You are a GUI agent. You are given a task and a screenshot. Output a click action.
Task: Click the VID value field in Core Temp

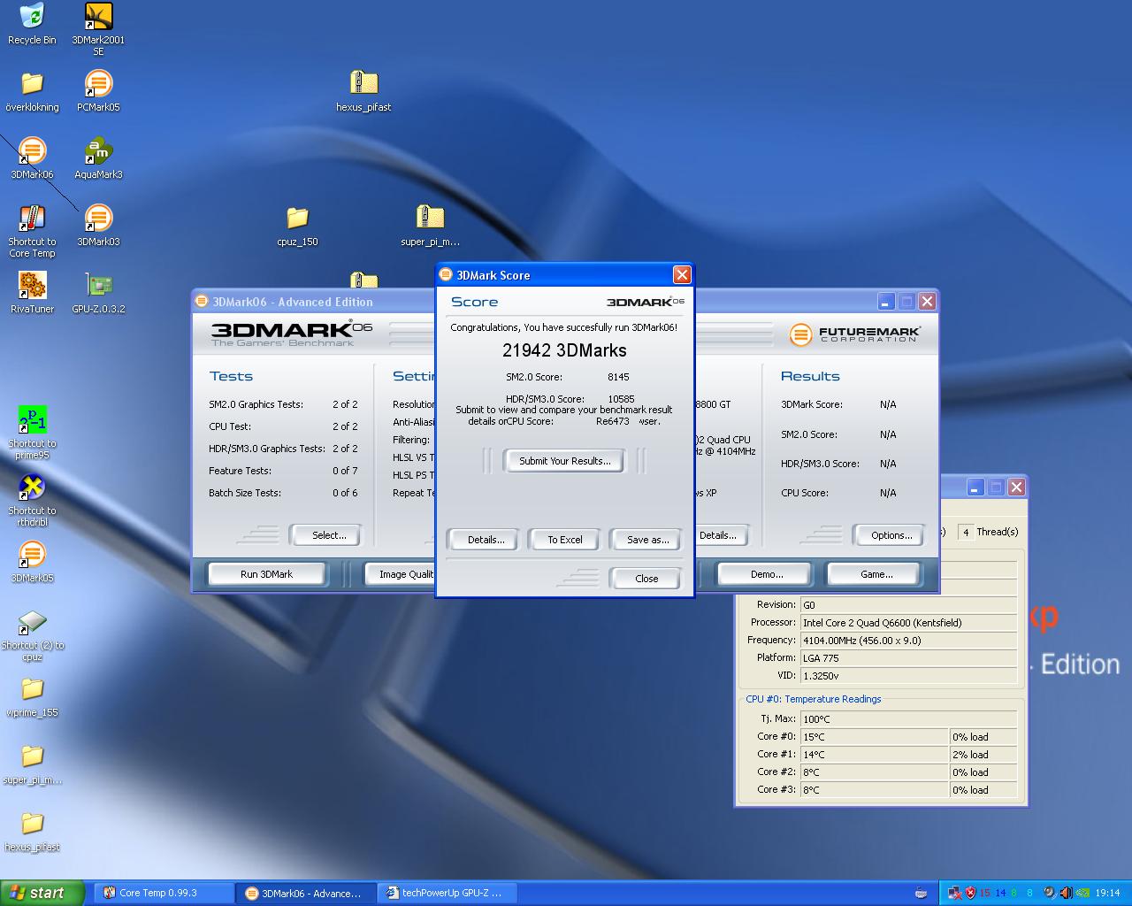[908, 675]
